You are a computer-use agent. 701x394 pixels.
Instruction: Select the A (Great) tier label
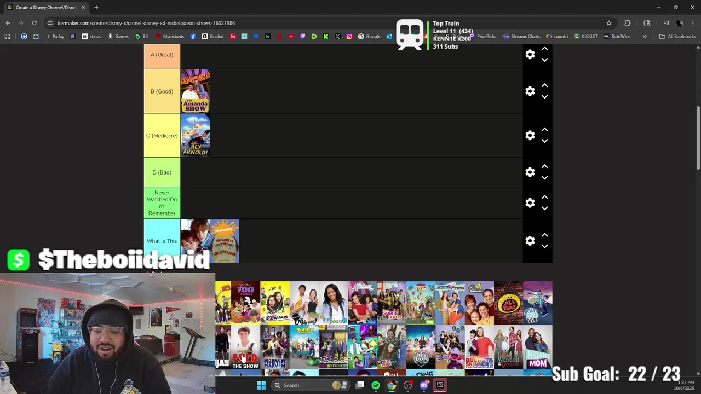pos(162,55)
